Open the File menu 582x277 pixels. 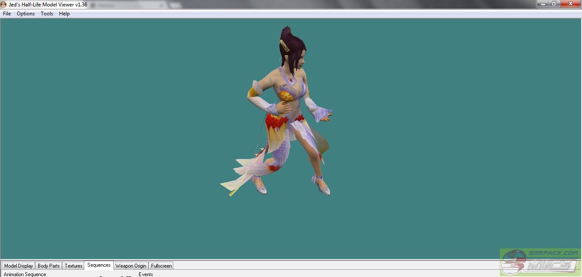tap(7, 14)
